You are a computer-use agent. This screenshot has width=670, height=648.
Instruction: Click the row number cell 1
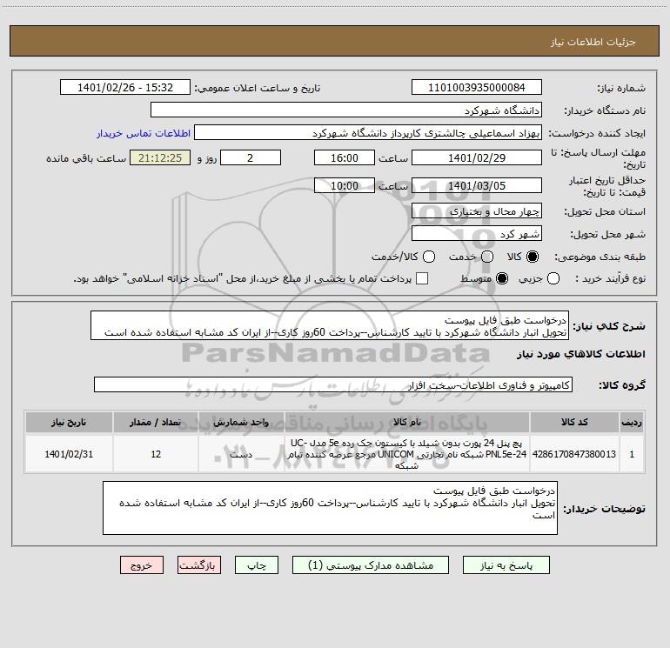(632, 454)
